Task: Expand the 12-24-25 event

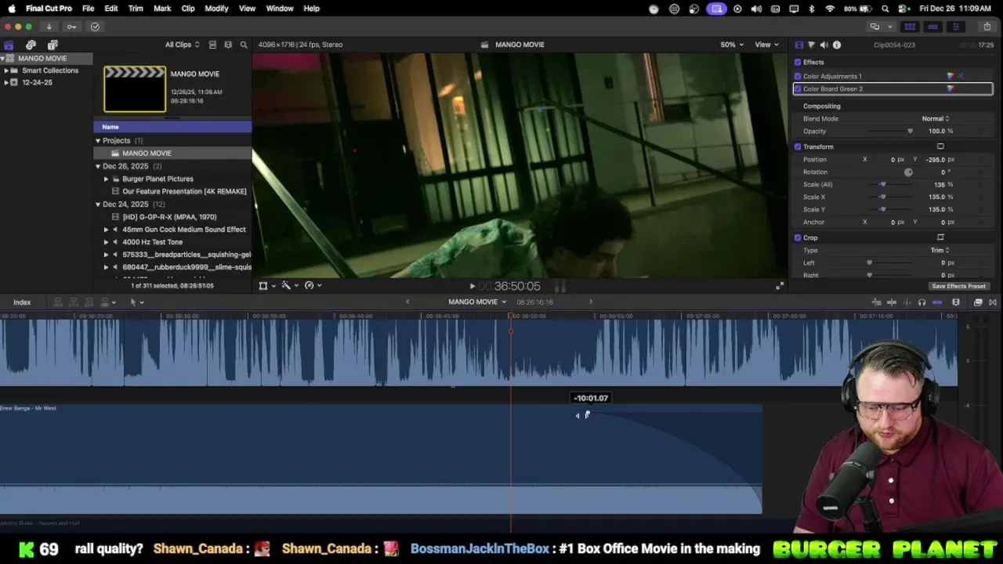Action: [6, 82]
